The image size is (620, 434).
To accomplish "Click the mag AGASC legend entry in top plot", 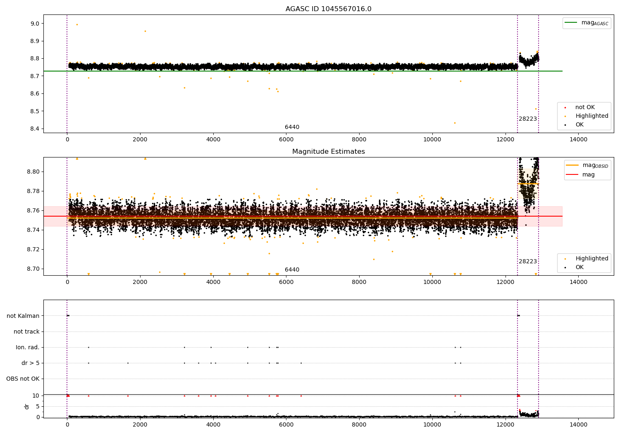I will pos(587,23).
